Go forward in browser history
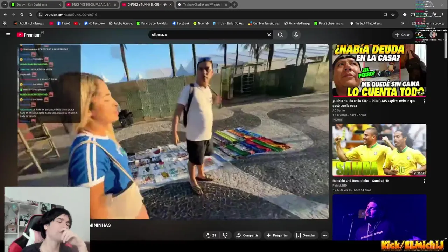Screen dimensions: 448x252 point(13,15)
